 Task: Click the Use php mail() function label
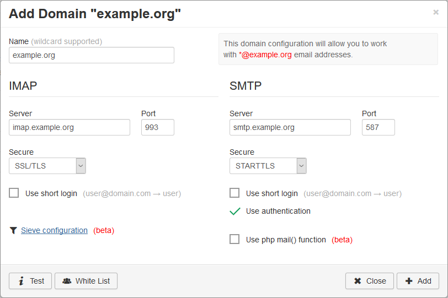[x=286, y=240]
